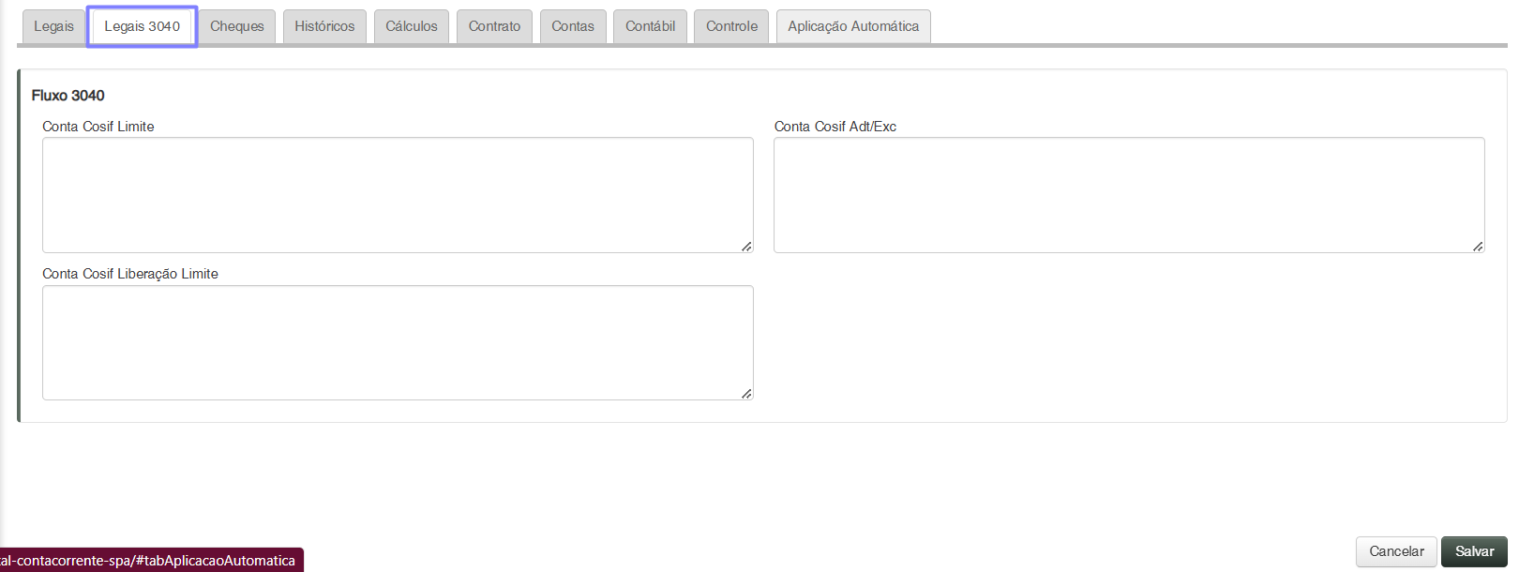Switch to the Contas tab
Screen dimensions: 1534x572
[573, 26]
